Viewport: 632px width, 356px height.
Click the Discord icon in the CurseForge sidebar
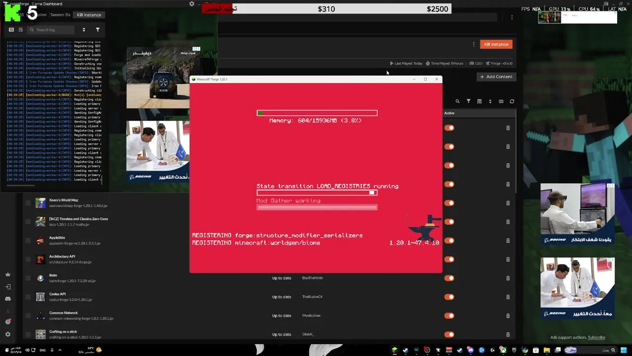coord(8,299)
